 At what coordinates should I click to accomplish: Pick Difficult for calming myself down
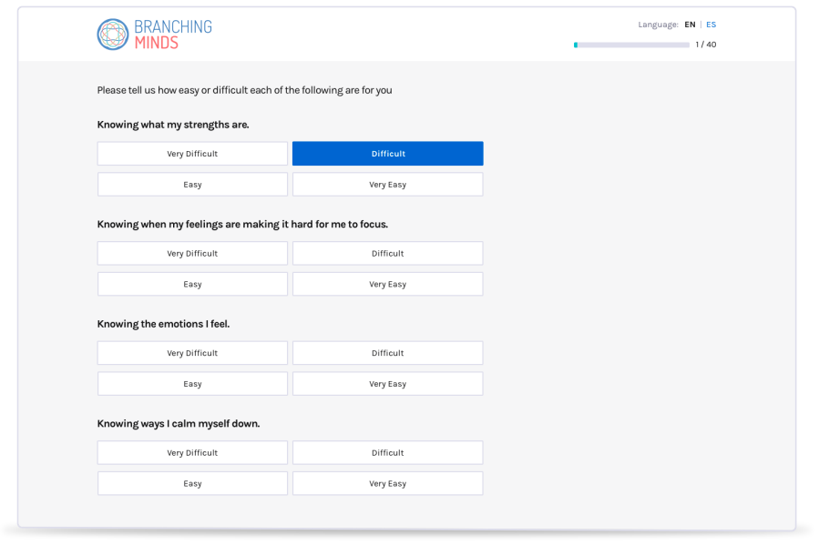pyautogui.click(x=387, y=453)
